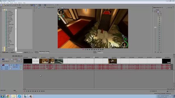Viewport: 175px width, 98px height.
Task: Click the Open project toolbar icon
Action: tap(4, 5)
